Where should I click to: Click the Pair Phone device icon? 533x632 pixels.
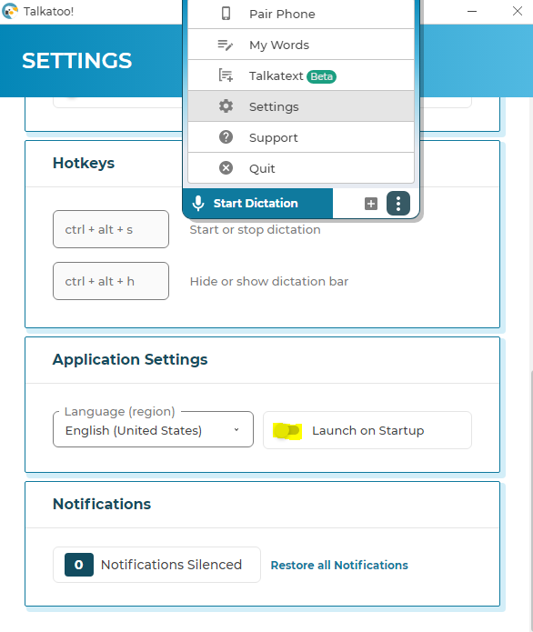tap(226, 14)
